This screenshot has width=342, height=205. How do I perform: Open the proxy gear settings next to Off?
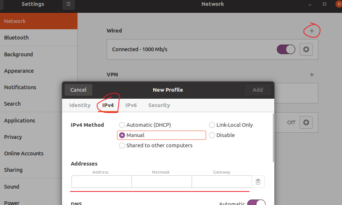(x=306, y=122)
